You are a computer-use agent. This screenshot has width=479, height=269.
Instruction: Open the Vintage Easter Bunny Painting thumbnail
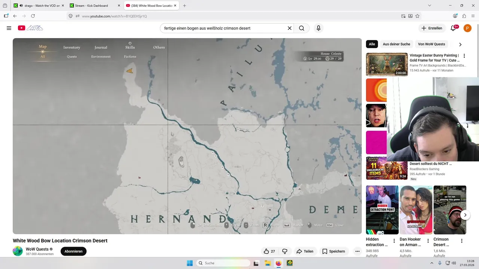pyautogui.click(x=387, y=64)
